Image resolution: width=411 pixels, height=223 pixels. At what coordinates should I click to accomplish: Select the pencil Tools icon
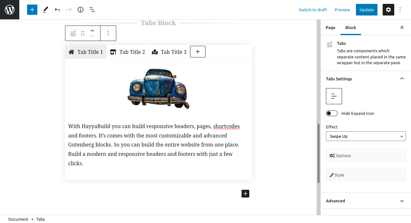45,10
